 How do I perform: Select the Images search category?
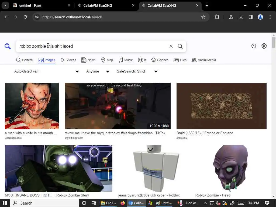point(47,60)
